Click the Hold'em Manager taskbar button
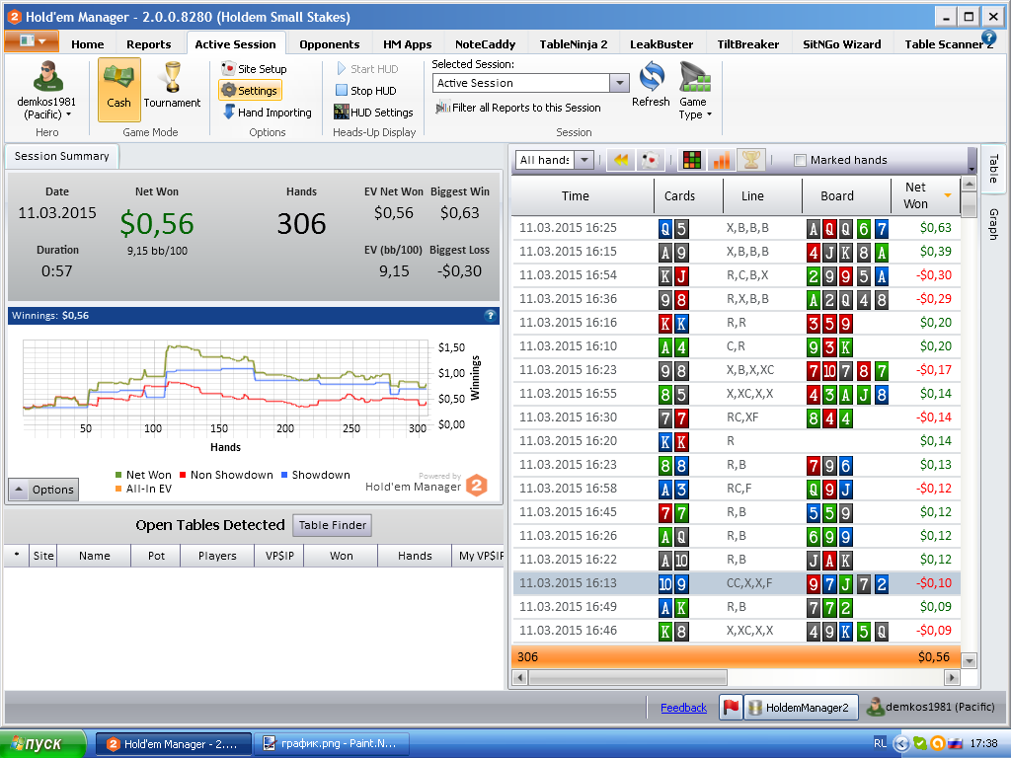1011x758 pixels. [174, 744]
